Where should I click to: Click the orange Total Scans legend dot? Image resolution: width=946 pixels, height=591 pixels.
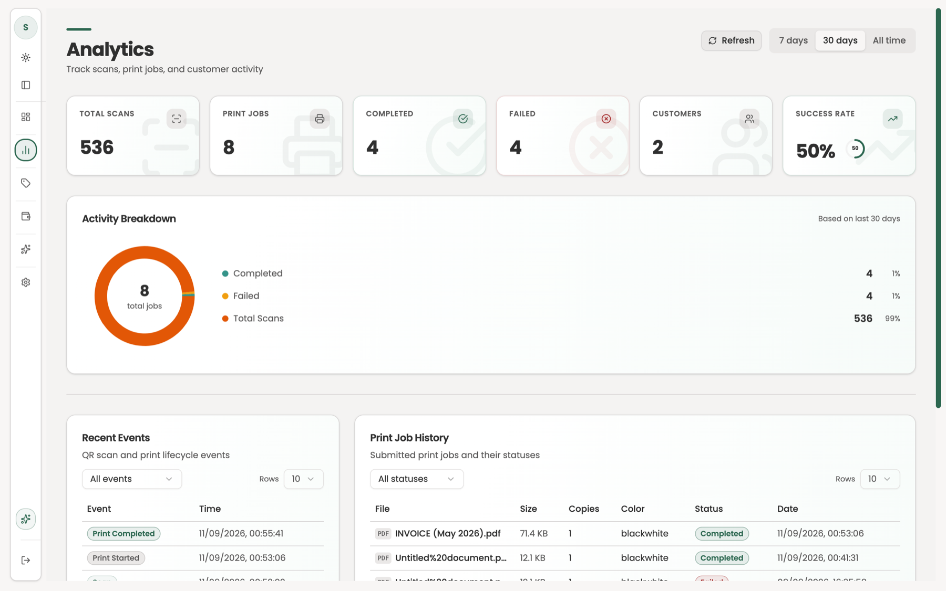(x=225, y=319)
